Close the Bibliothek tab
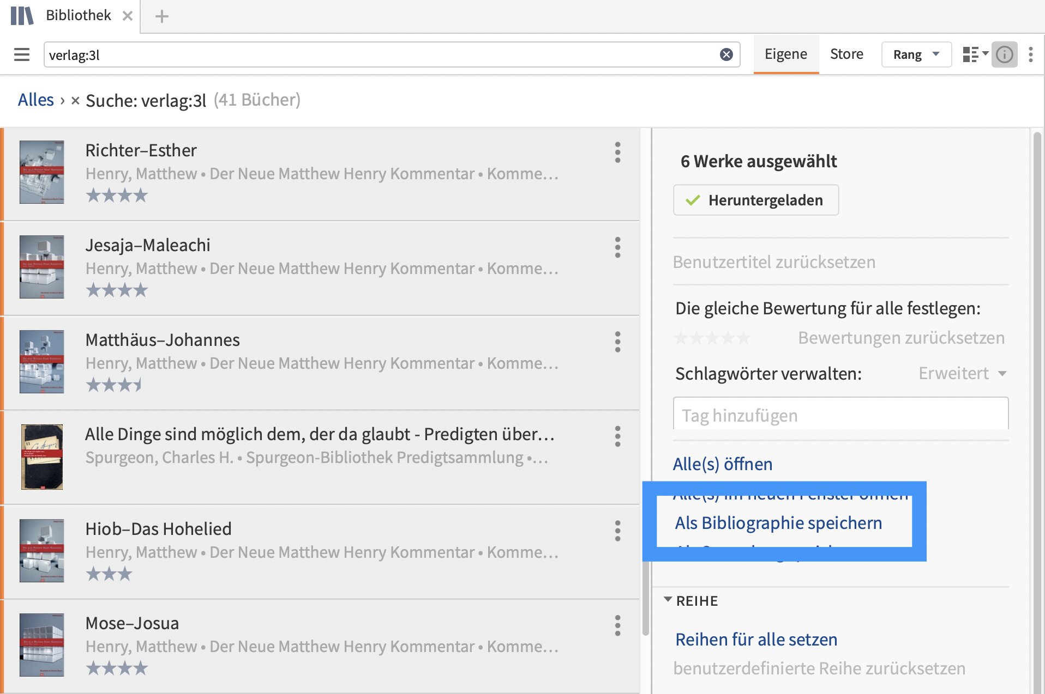1045x694 pixels. coord(128,16)
